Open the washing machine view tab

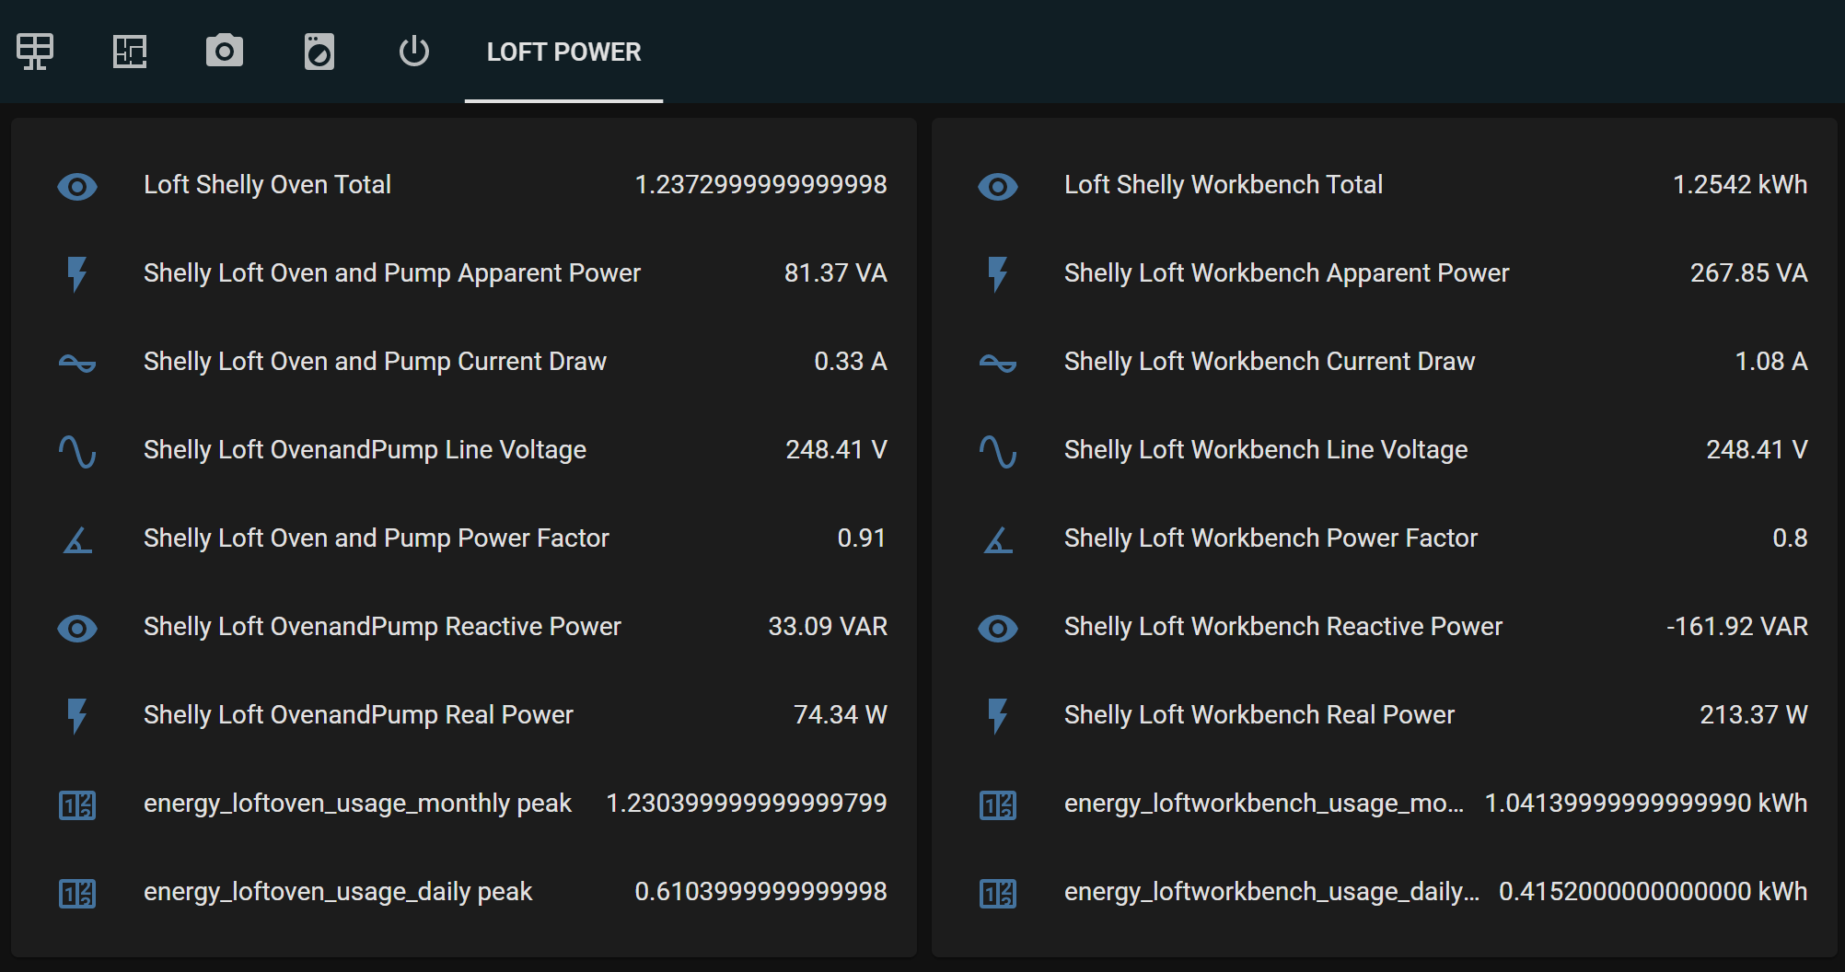[319, 52]
